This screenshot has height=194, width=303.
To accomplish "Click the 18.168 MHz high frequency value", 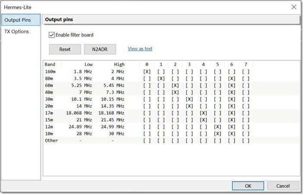I will pos(112,113).
